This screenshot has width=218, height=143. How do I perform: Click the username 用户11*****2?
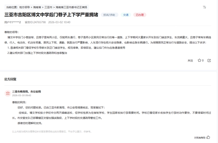coord(12,22)
